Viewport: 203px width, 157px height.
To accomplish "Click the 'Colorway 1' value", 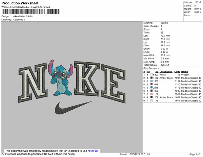I will [x=19, y=20].
